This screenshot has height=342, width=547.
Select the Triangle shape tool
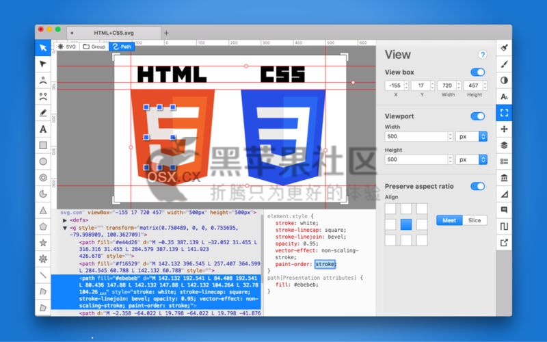click(43, 210)
